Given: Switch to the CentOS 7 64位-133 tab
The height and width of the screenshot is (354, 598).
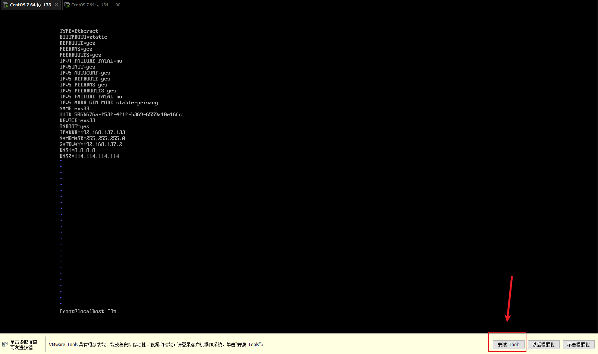Looking at the screenshot, I should click(x=30, y=5).
